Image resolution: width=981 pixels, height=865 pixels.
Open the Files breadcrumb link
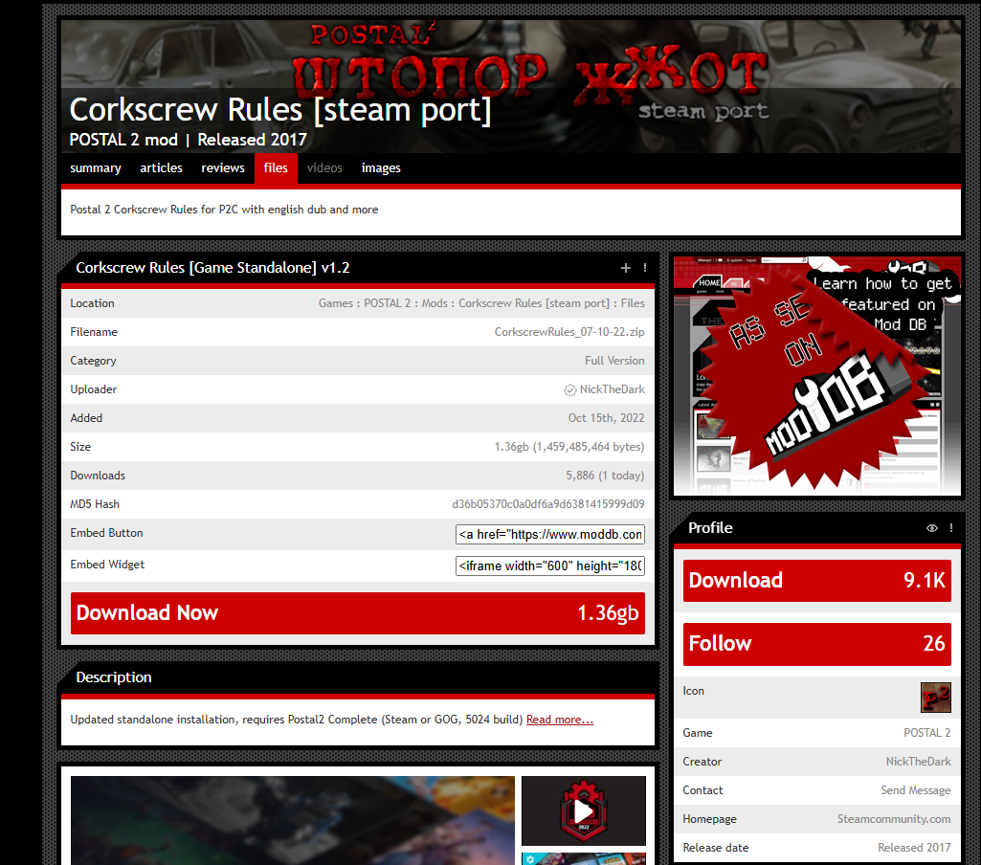pyautogui.click(x=633, y=303)
